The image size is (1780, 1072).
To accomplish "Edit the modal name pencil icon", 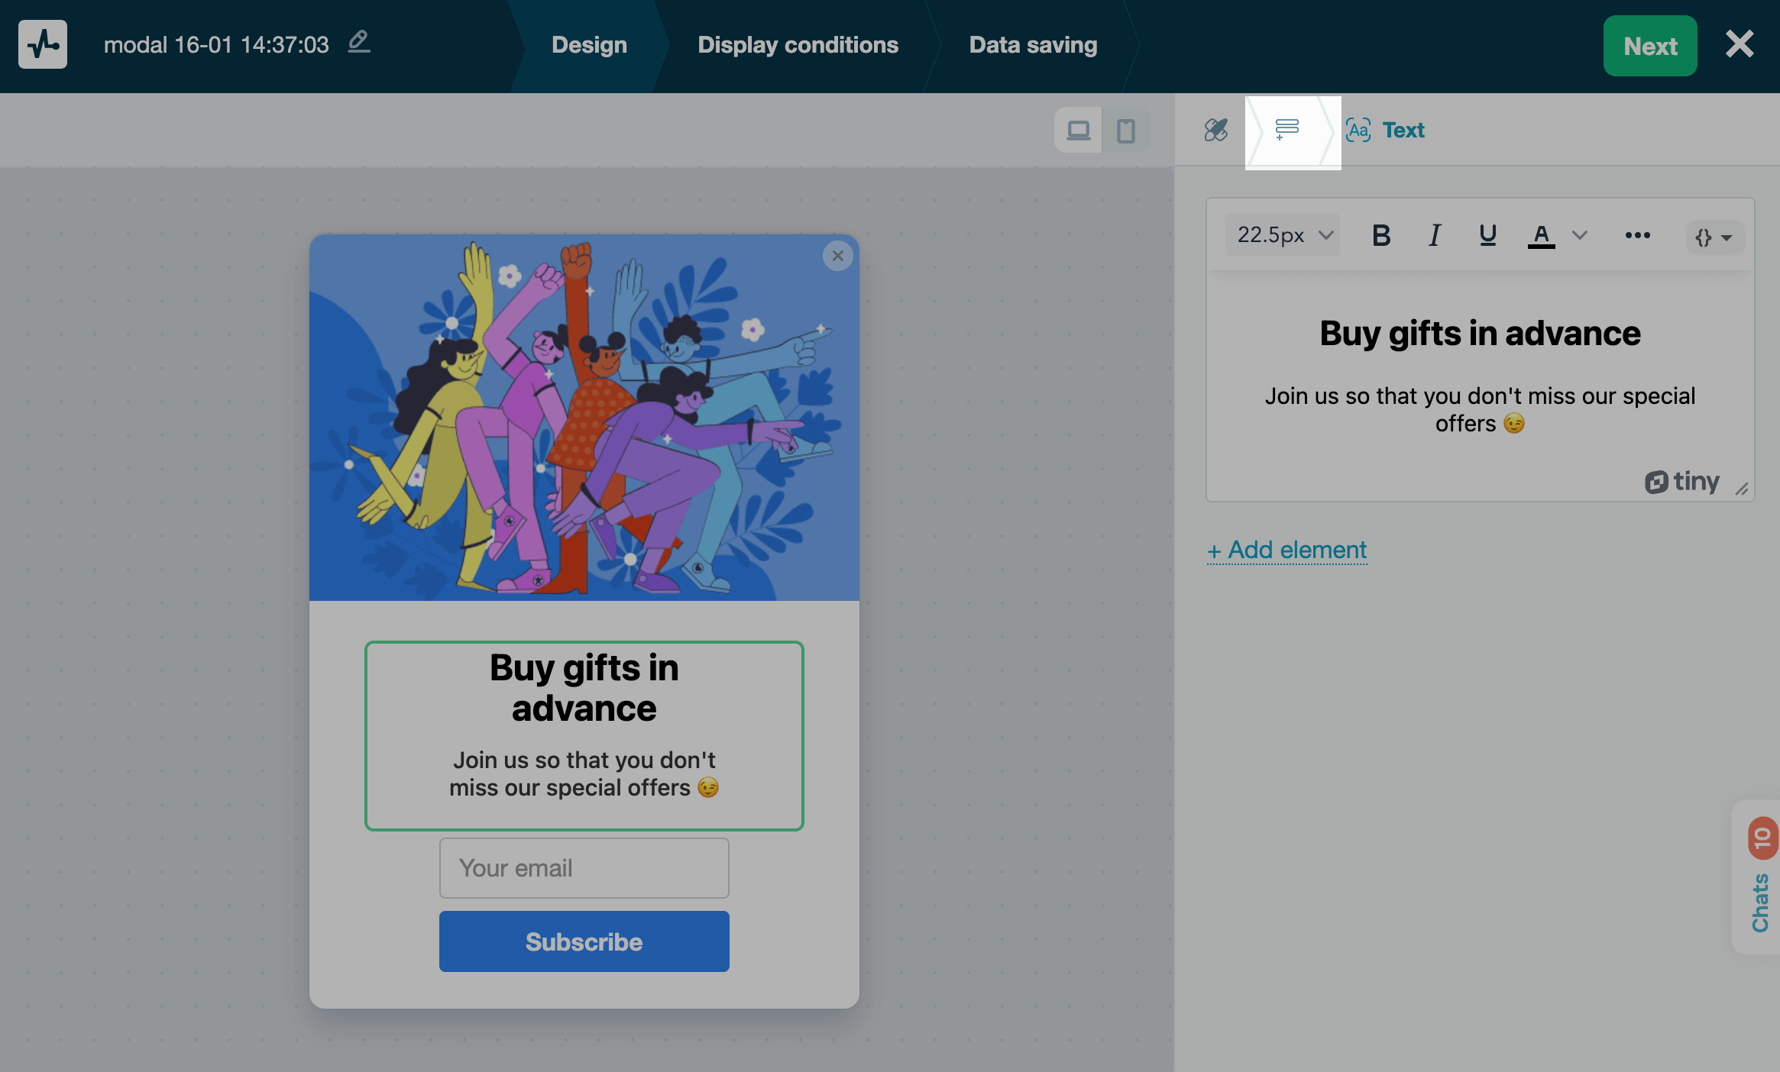I will 359,42.
